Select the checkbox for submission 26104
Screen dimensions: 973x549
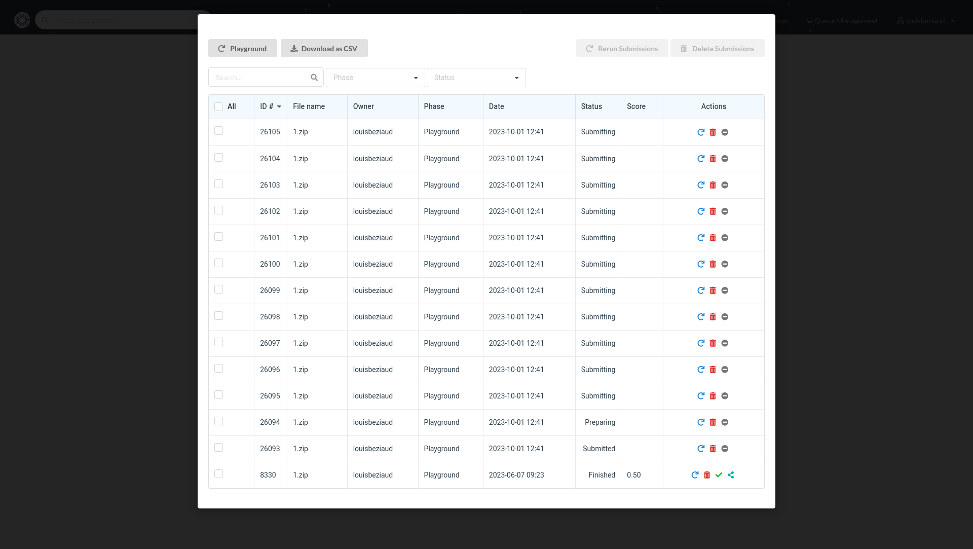click(x=219, y=158)
